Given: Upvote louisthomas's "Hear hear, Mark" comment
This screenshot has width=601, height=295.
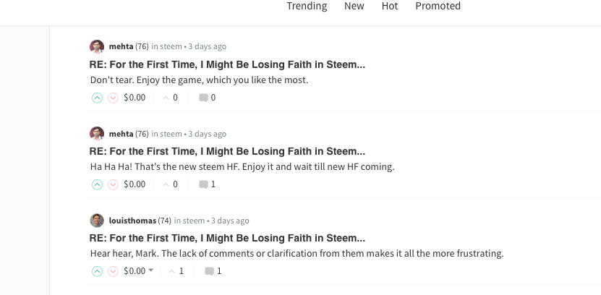Looking at the screenshot, I should [x=97, y=271].
